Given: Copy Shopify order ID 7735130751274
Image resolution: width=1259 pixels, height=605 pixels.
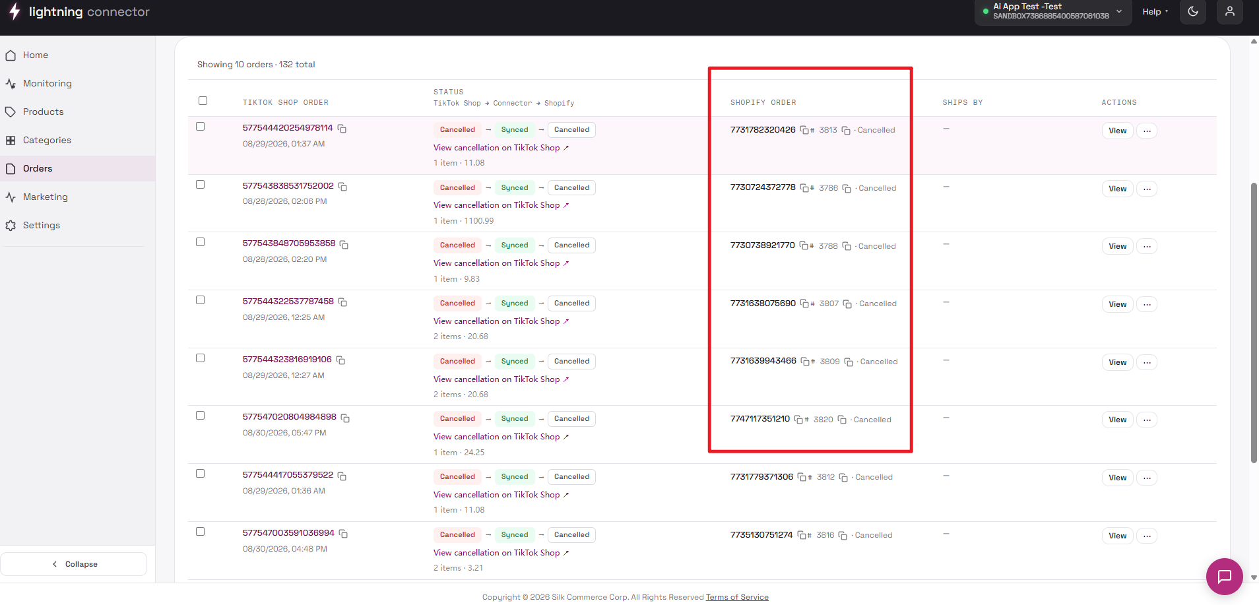Looking at the screenshot, I should (x=802, y=535).
